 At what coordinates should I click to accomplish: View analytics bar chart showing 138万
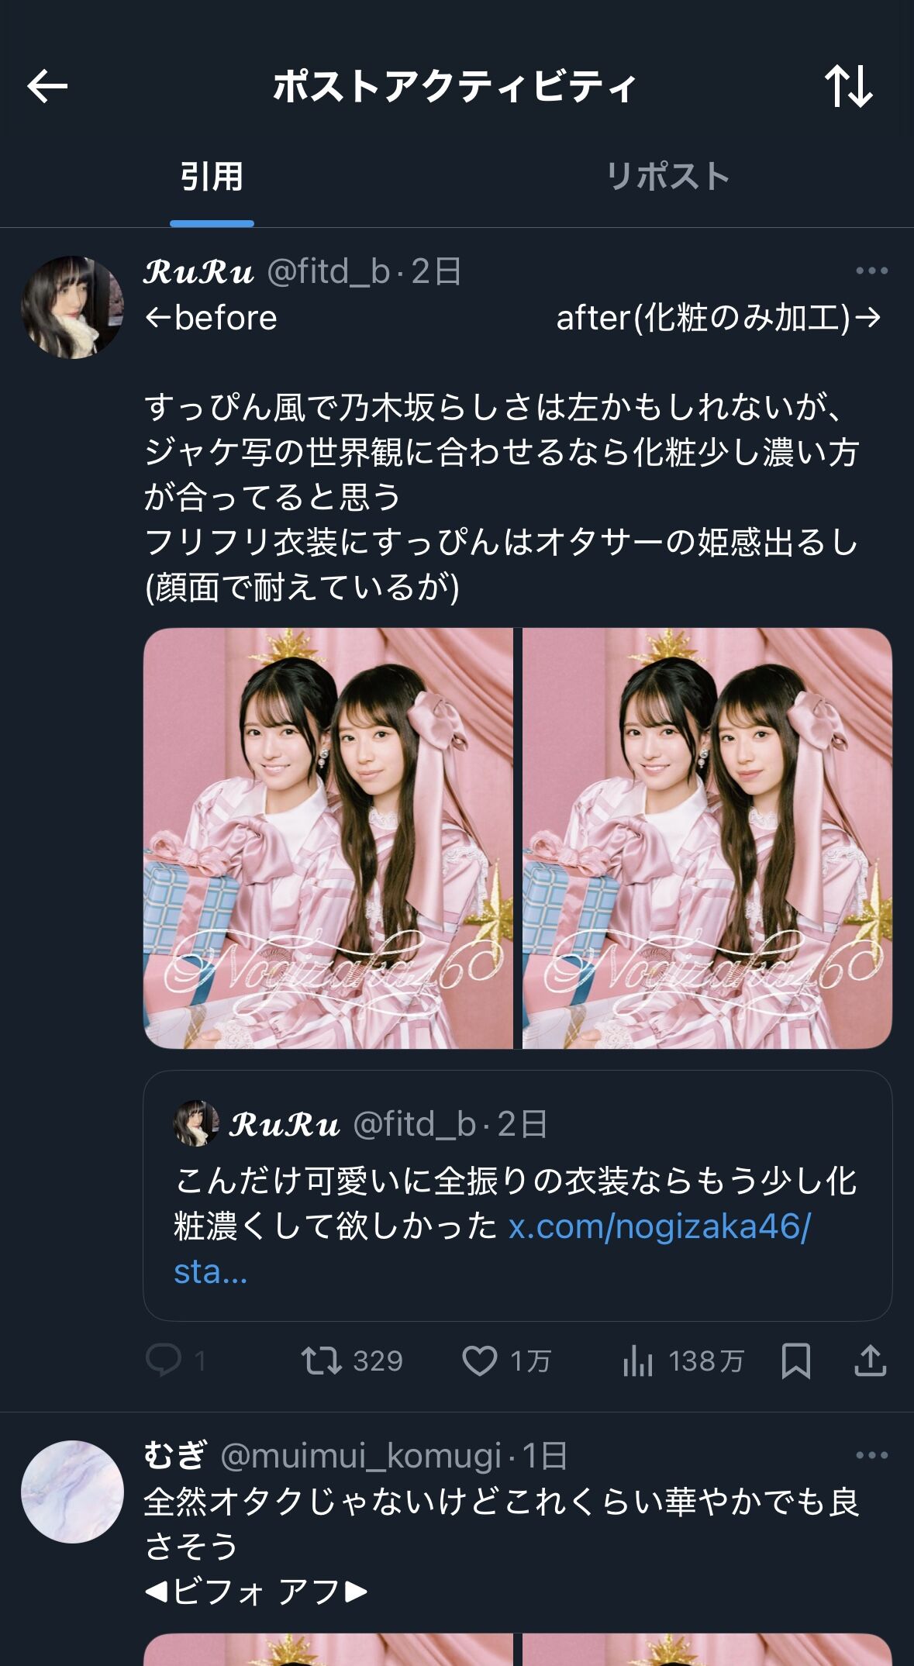[637, 1361]
